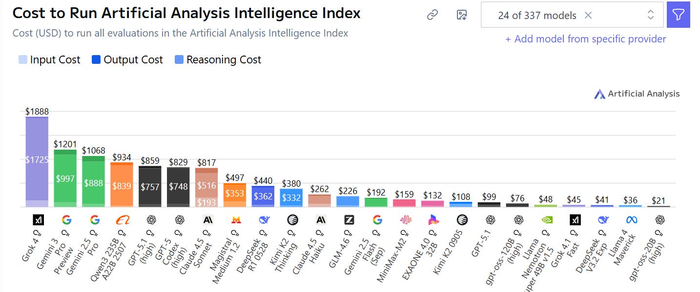Image resolution: width=700 pixels, height=292 pixels.
Task: Click the Claude 4.5 Sonnet Anthropic logo
Action: point(207,220)
